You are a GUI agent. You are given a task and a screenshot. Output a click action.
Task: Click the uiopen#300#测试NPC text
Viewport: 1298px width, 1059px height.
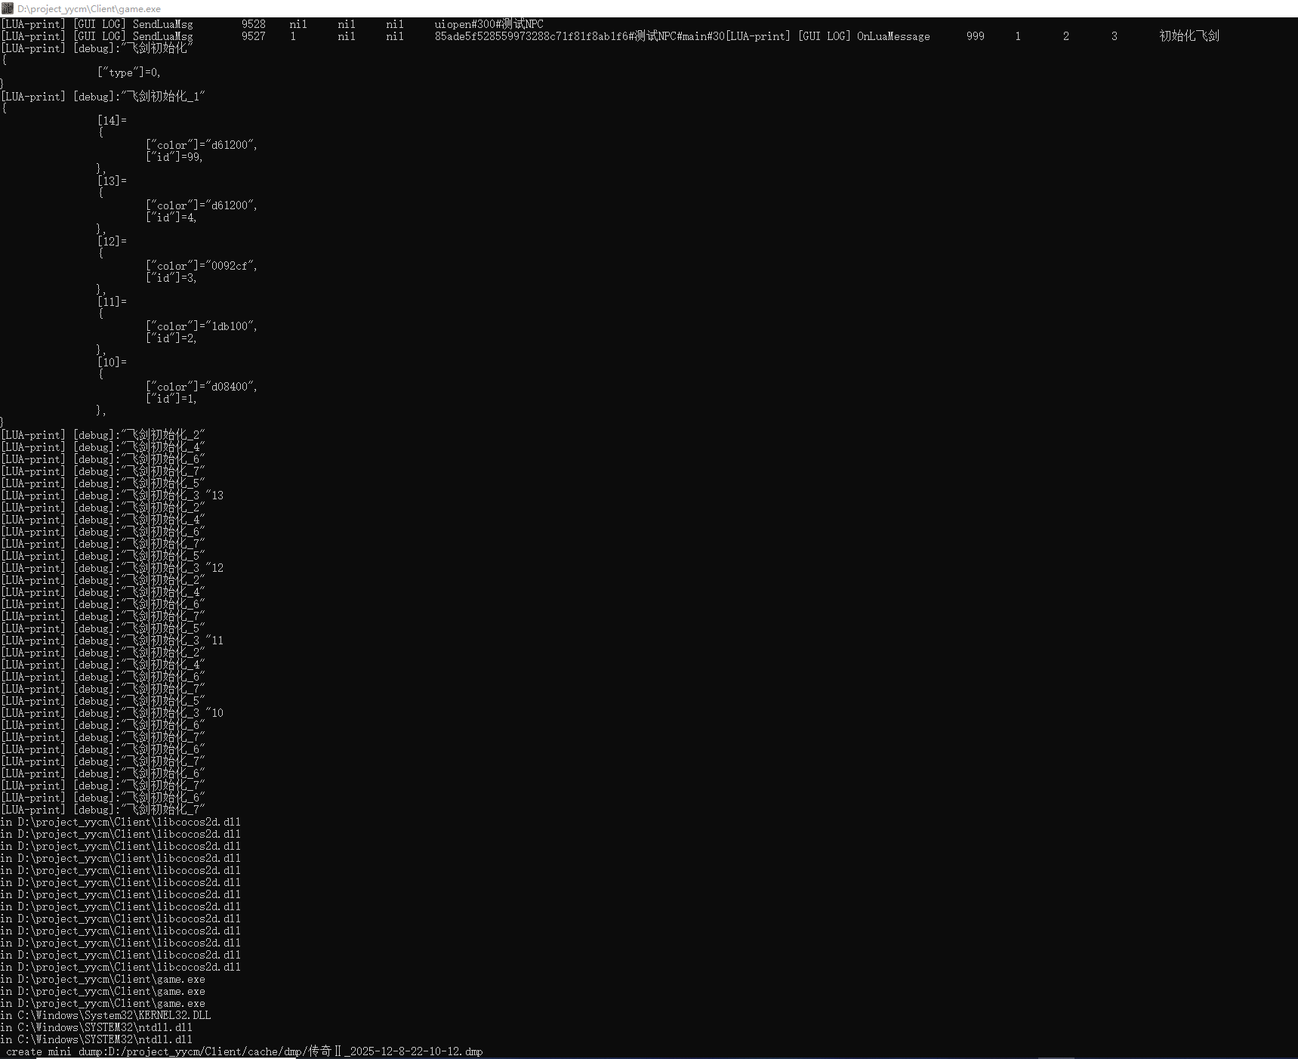click(x=489, y=24)
